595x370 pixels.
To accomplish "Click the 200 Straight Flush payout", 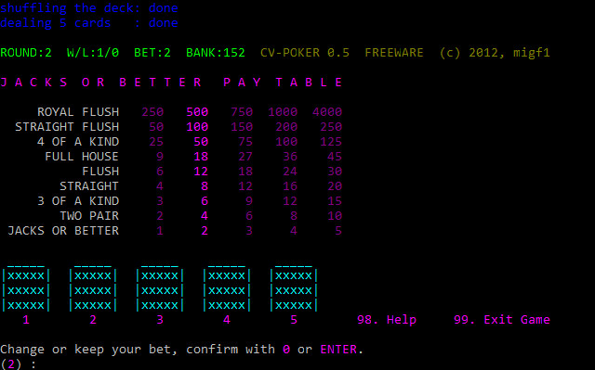I will 286,127.
